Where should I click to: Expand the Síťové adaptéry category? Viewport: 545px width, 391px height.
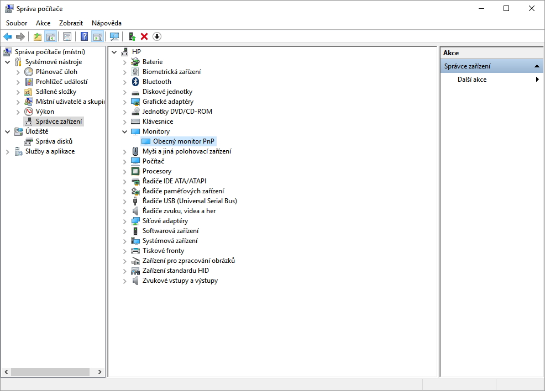tap(125, 221)
